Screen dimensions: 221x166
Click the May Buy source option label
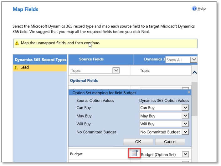[84, 116]
